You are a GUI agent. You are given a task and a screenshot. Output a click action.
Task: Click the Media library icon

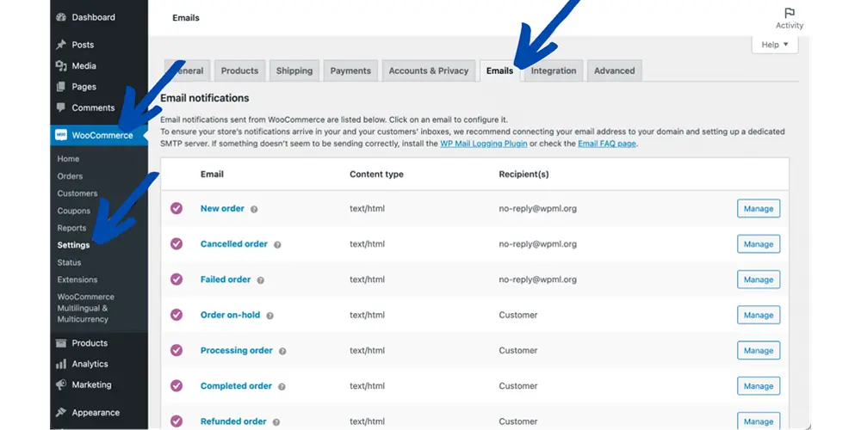coord(61,66)
